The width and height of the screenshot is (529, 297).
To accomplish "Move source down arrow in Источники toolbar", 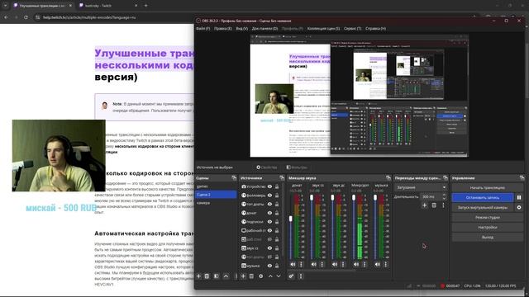I will 279,276.
